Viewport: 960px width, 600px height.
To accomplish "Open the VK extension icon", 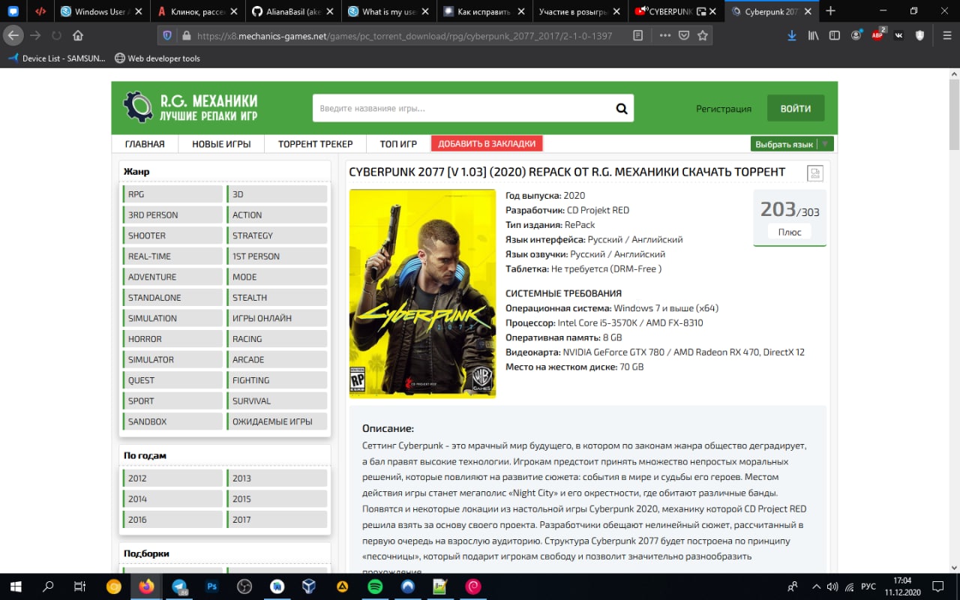I will pos(899,35).
